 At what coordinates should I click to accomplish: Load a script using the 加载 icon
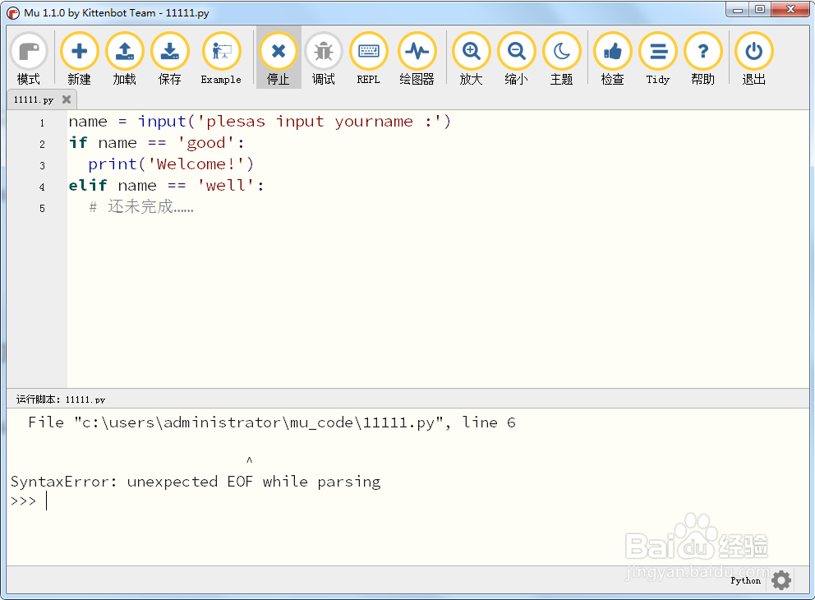[x=124, y=51]
